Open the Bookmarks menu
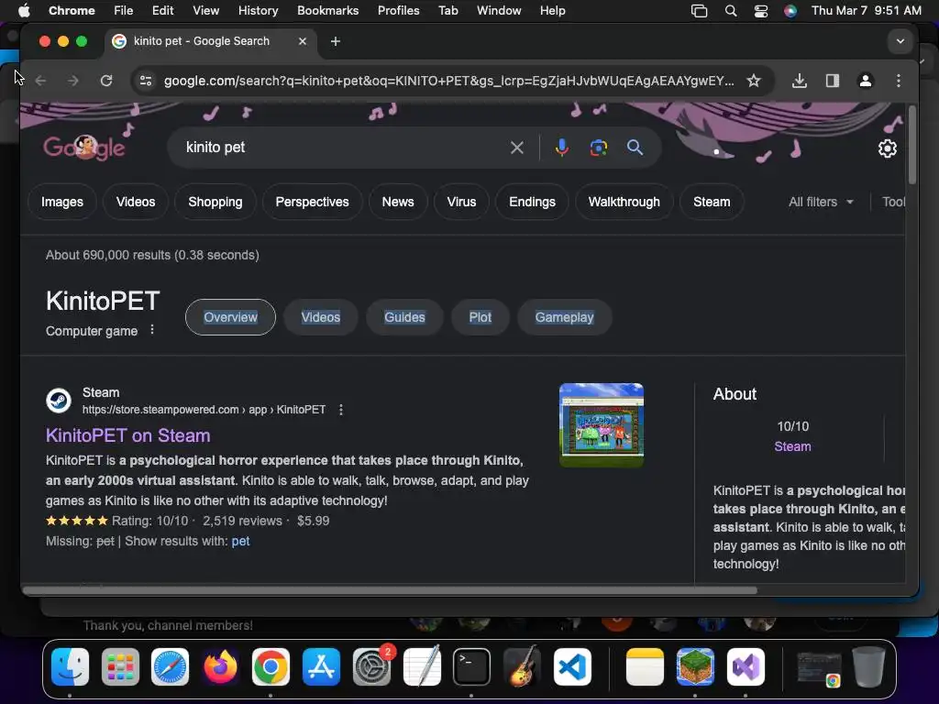 (x=327, y=11)
